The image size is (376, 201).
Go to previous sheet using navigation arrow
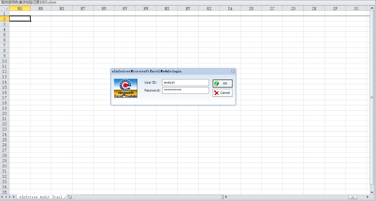coord(6,197)
